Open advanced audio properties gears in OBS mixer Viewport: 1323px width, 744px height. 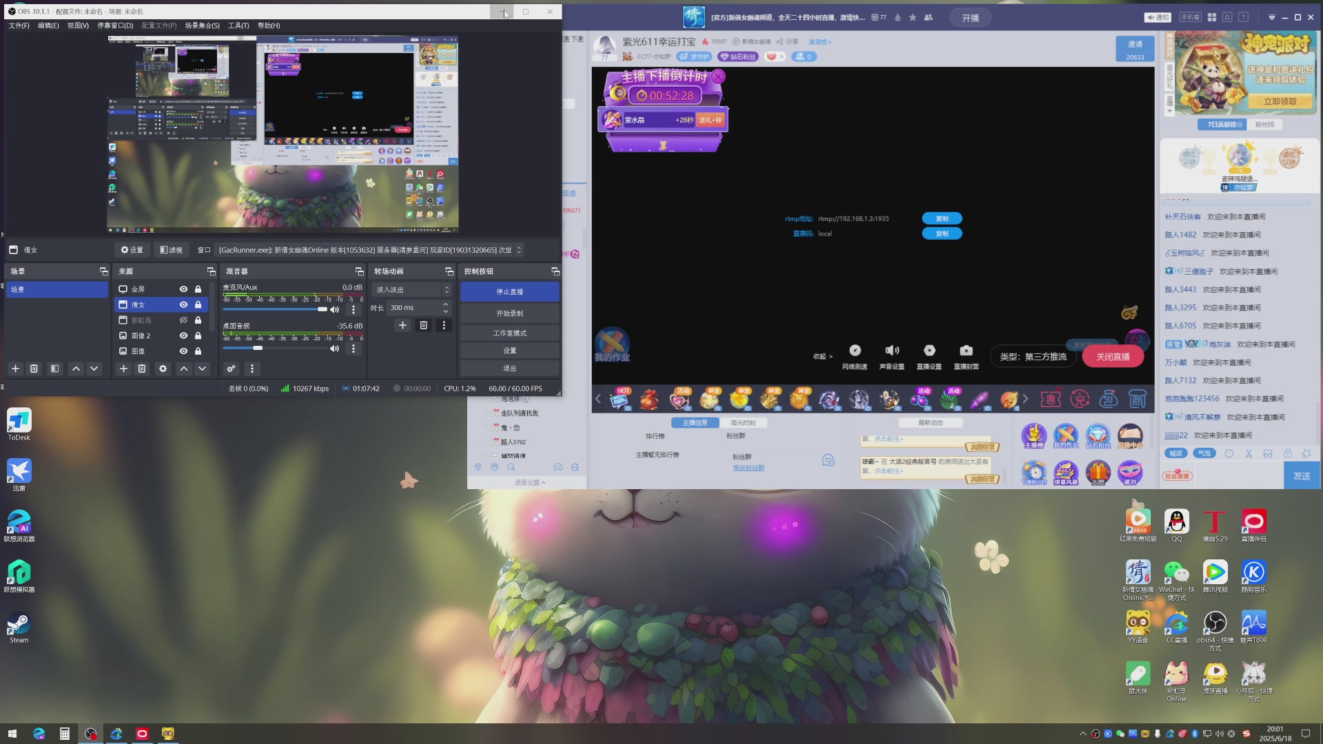232,369
